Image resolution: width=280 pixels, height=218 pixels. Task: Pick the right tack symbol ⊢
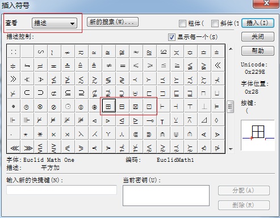163,106
